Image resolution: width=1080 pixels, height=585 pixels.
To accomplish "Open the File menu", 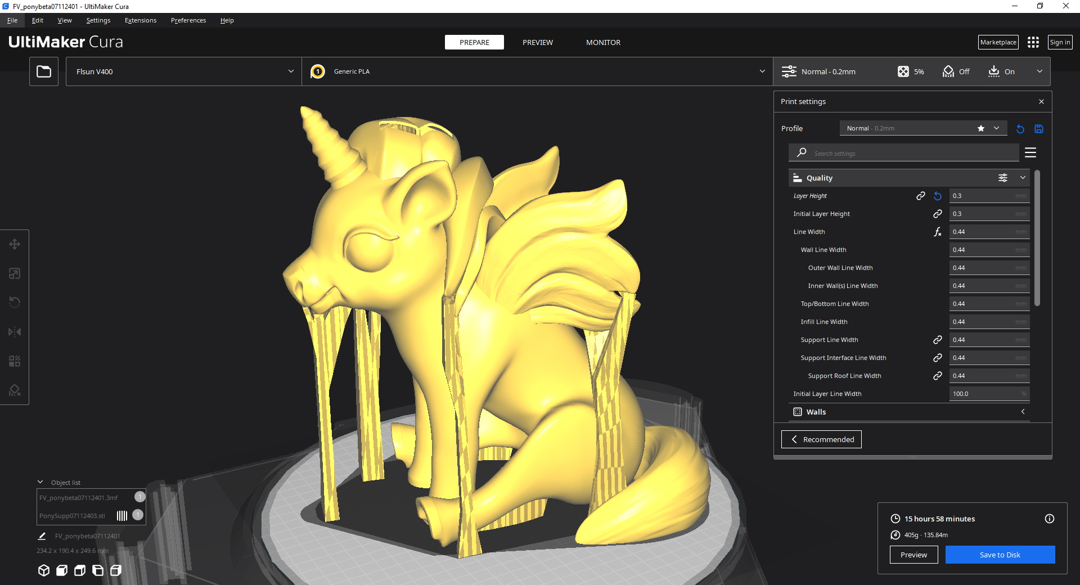I will tap(12, 20).
